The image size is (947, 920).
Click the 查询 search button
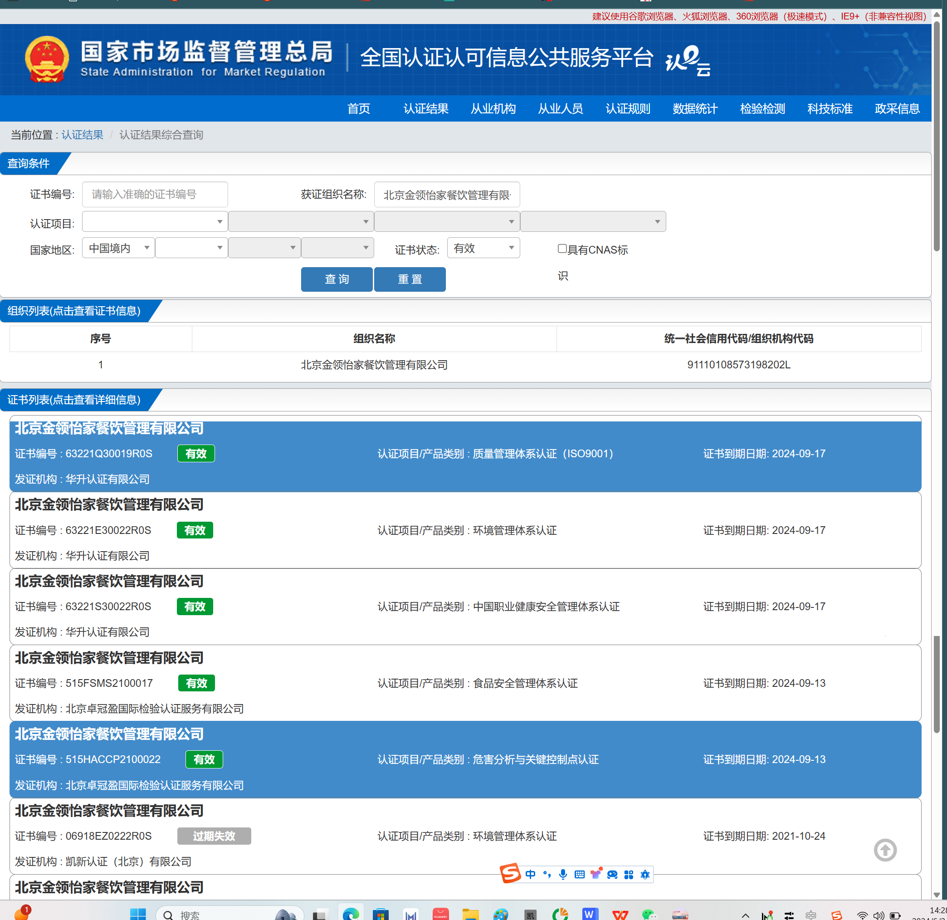click(x=337, y=279)
